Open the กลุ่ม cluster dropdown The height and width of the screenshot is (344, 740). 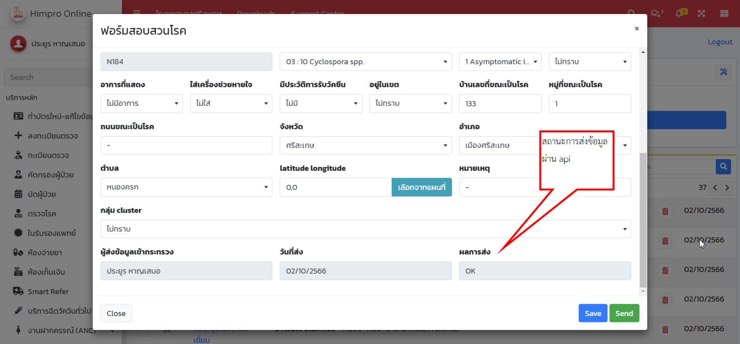click(366, 229)
